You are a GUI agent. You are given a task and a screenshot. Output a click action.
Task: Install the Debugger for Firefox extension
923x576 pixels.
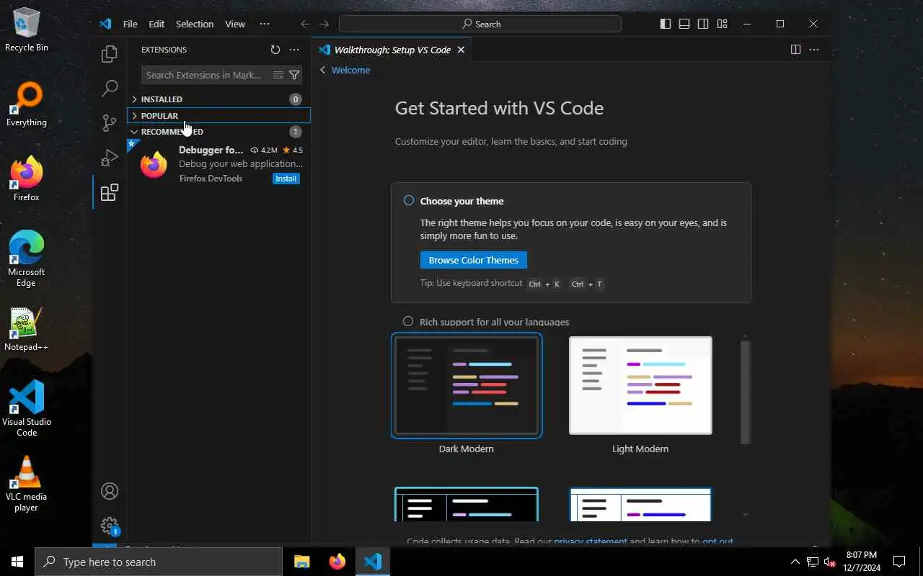(286, 179)
